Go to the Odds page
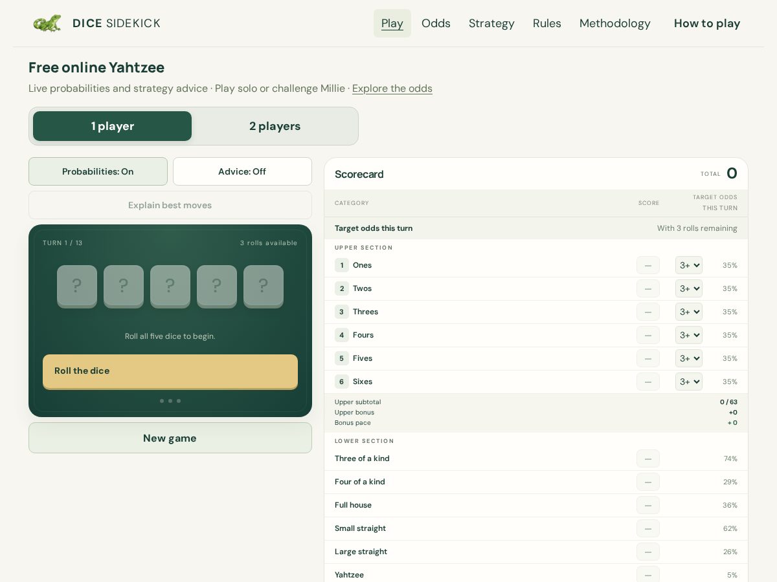Image resolution: width=777 pixels, height=582 pixels. click(436, 23)
